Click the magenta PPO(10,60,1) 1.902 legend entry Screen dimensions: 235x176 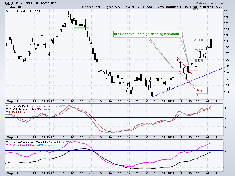[x=29, y=145]
